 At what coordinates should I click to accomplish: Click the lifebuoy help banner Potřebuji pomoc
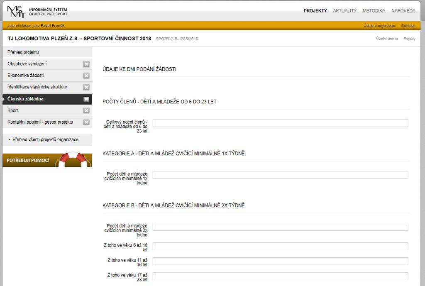click(x=47, y=160)
